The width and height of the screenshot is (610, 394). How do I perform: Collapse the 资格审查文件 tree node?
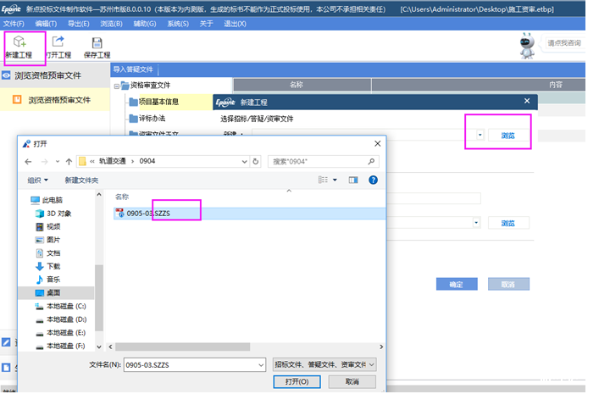coord(116,86)
